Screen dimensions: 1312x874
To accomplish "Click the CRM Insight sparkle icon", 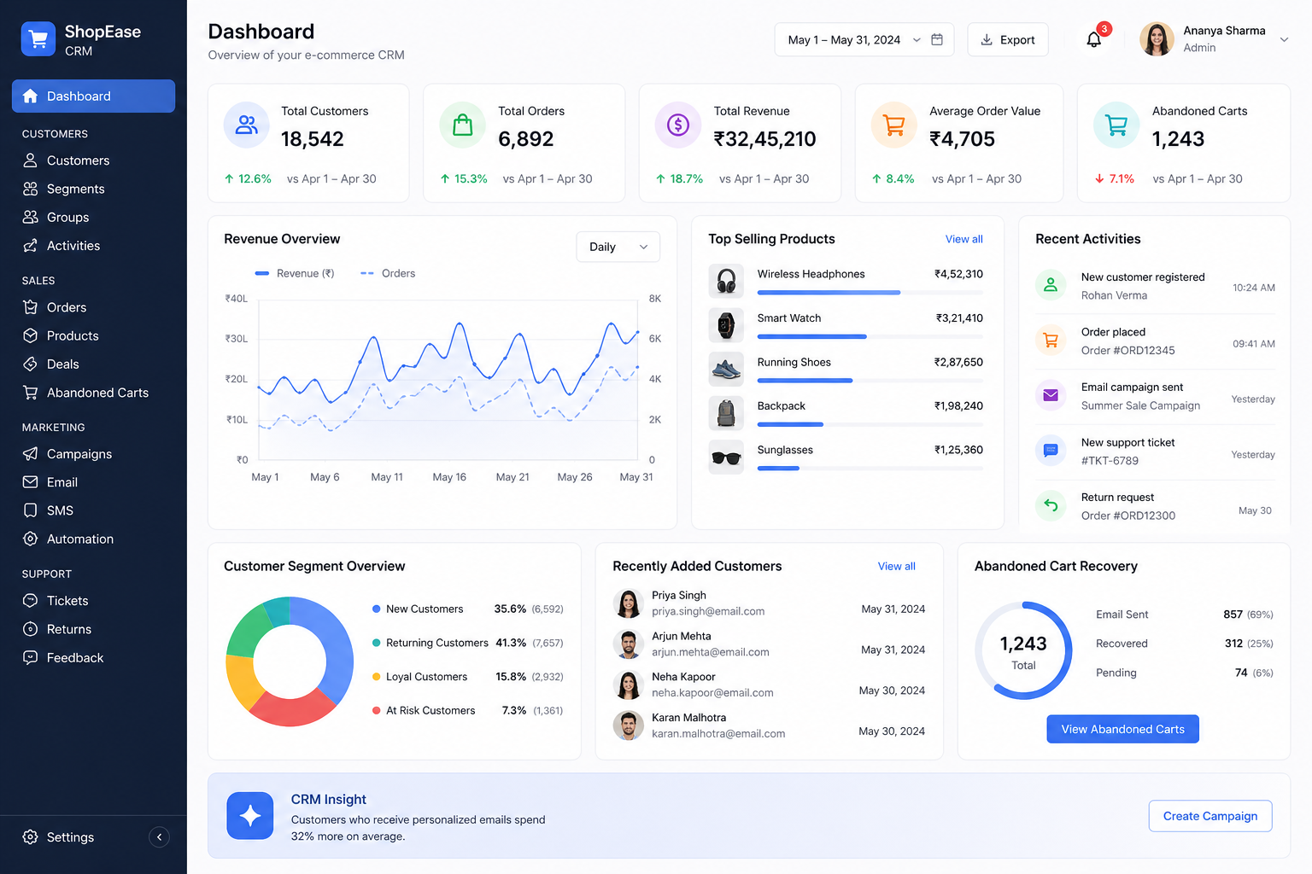I will click(250, 815).
